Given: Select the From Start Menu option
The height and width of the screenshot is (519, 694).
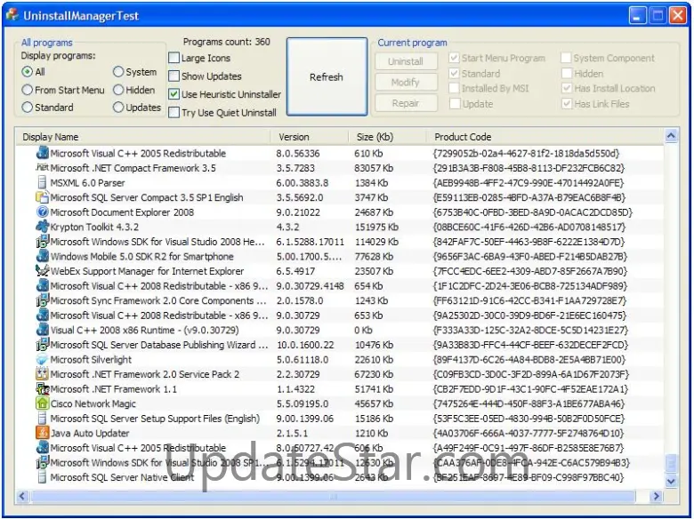Looking at the screenshot, I should 28,90.
